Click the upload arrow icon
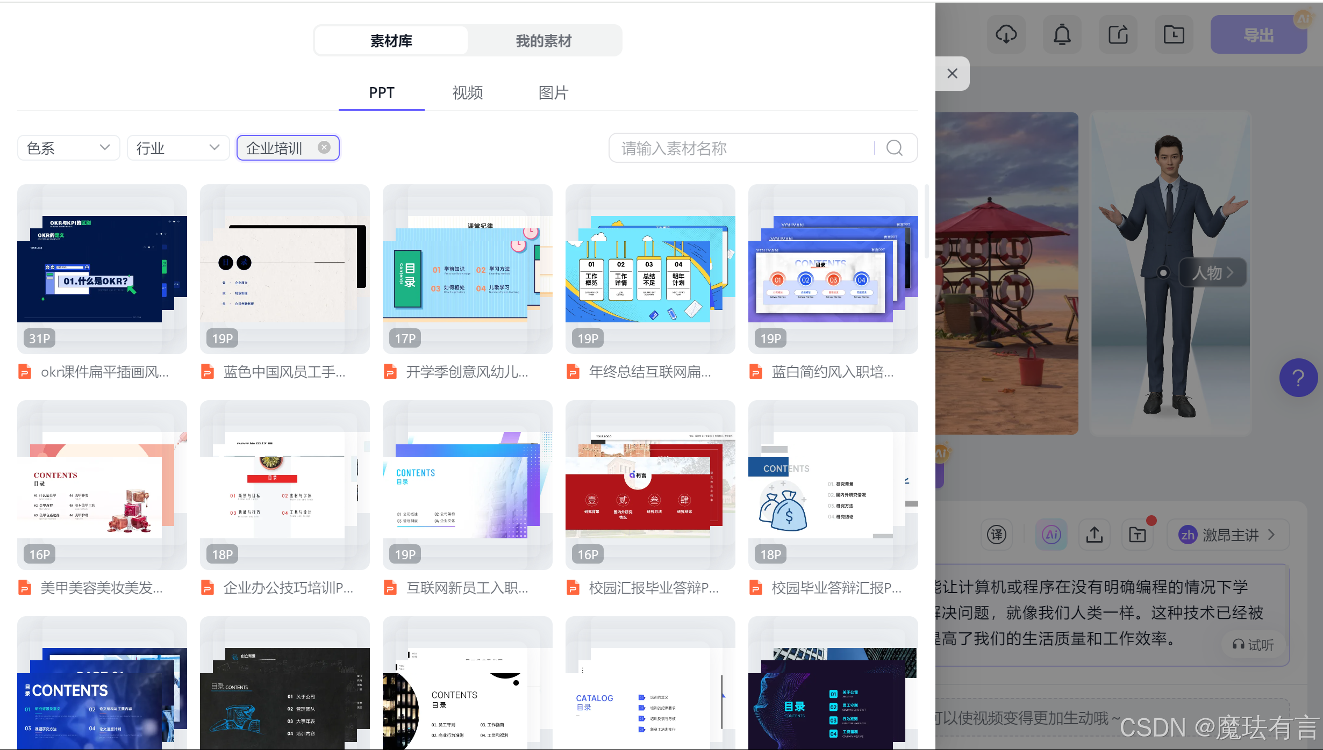 tap(1094, 535)
